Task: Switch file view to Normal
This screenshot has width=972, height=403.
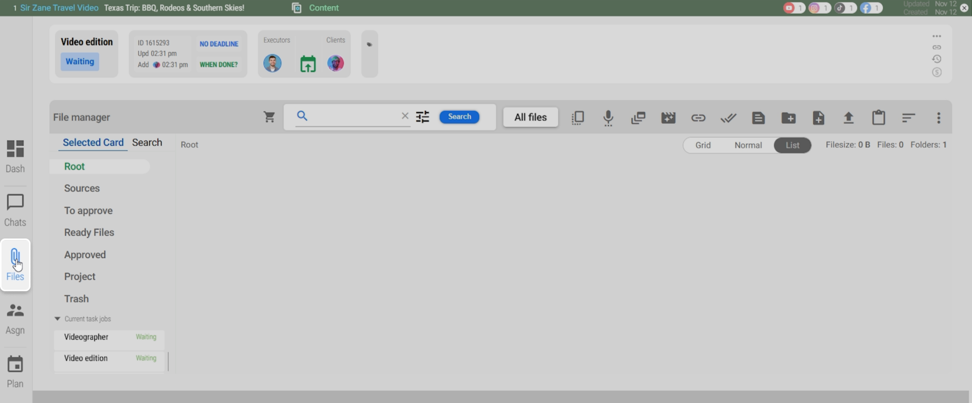Action: click(x=748, y=145)
